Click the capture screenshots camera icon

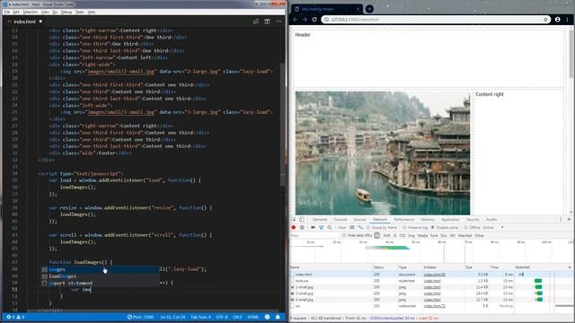point(313,227)
